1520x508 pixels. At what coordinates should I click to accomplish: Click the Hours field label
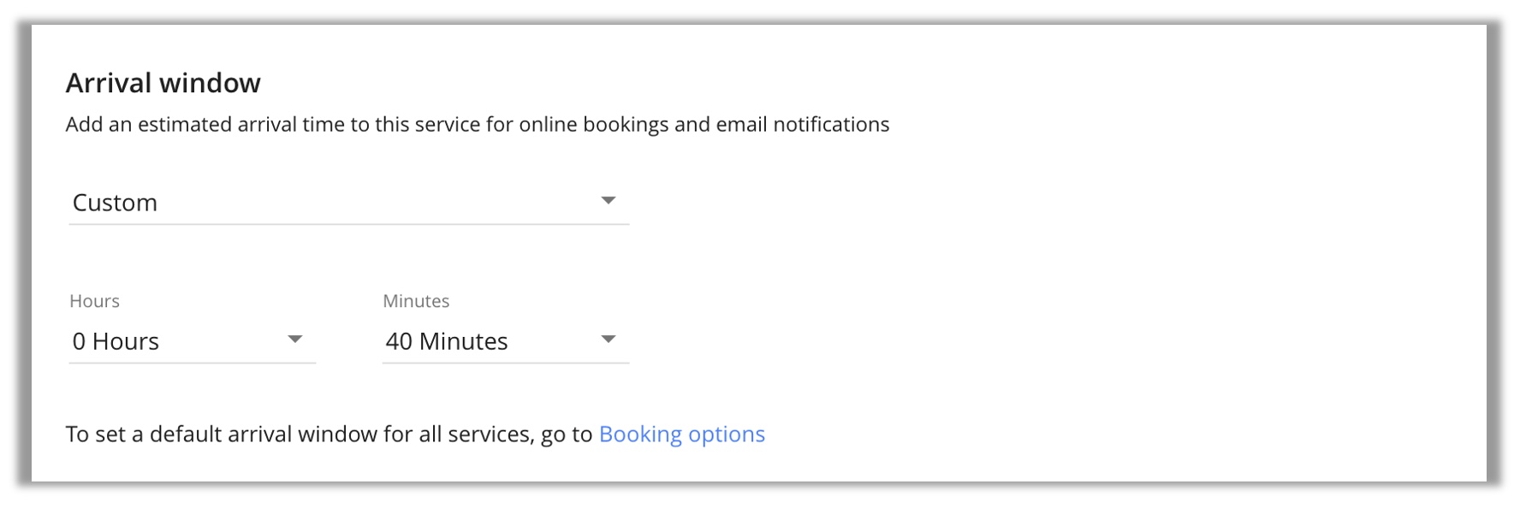tap(94, 301)
